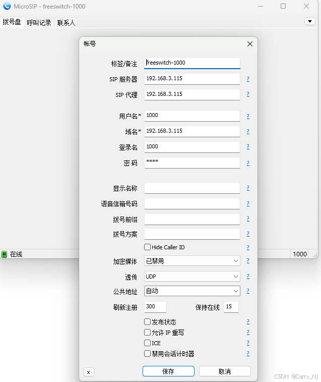Click the 密码 password field
The image size is (321, 382).
coord(192,162)
